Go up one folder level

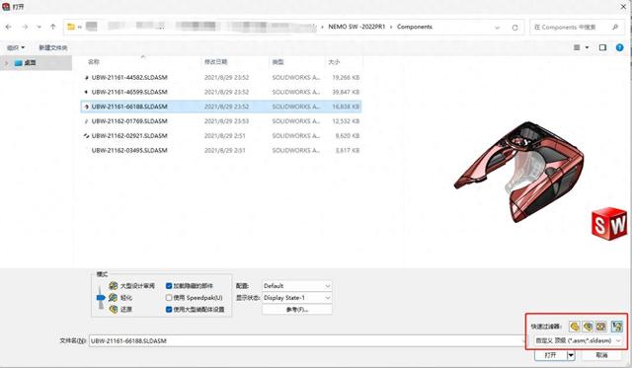pyautogui.click(x=52, y=27)
